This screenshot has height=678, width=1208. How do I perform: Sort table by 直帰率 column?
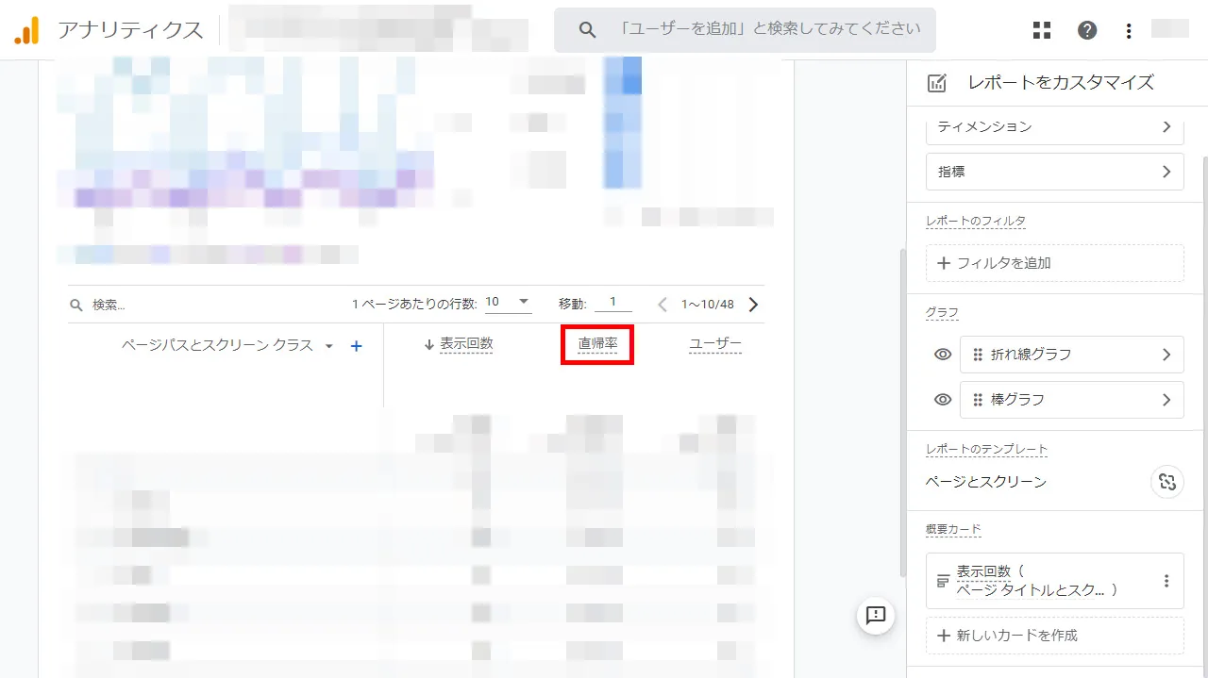(597, 344)
